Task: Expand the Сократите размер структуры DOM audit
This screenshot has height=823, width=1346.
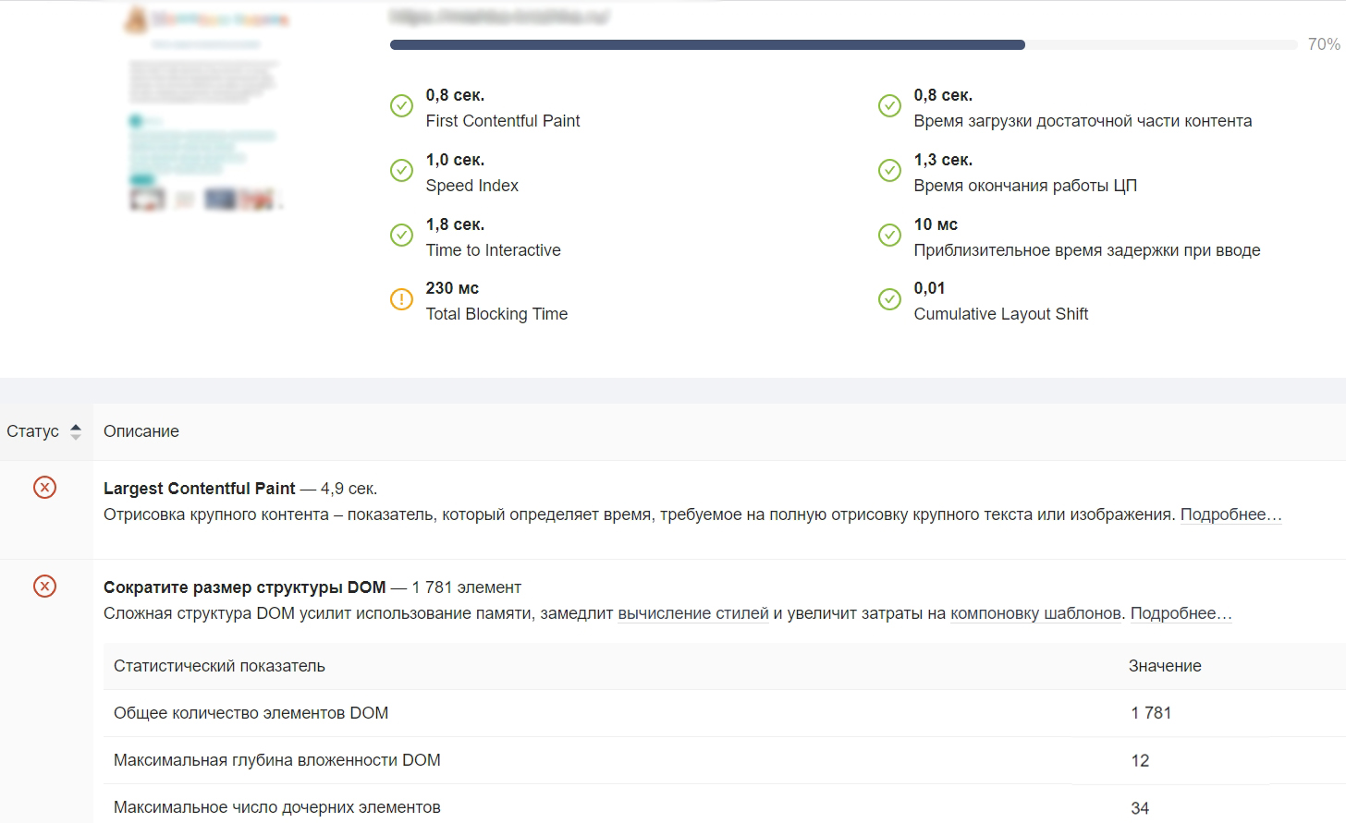Action: pyautogui.click(x=244, y=587)
